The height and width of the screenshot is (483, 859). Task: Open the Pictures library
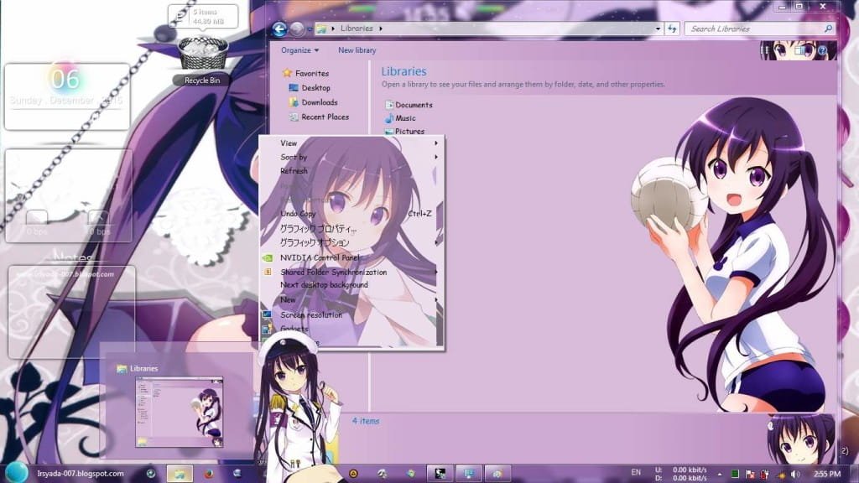click(409, 131)
